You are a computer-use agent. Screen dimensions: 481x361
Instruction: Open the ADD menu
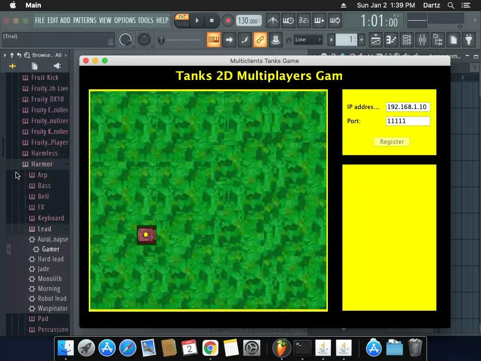point(65,20)
